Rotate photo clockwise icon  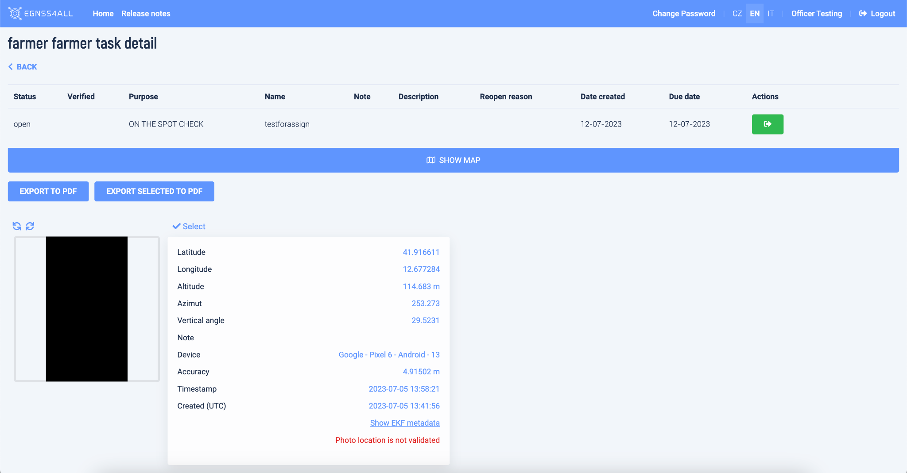click(x=30, y=226)
